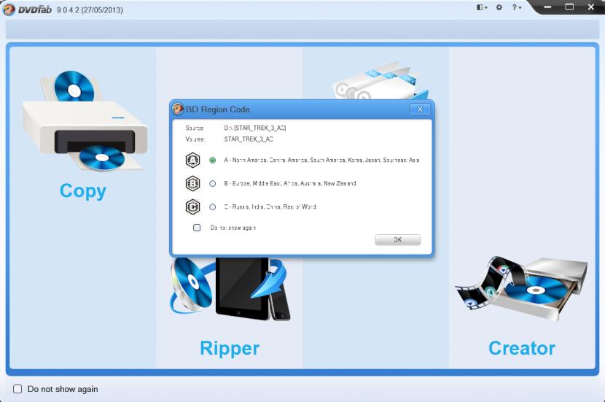The height and width of the screenshot is (402, 605).
Task: Click the Copy label
Action: [83, 190]
